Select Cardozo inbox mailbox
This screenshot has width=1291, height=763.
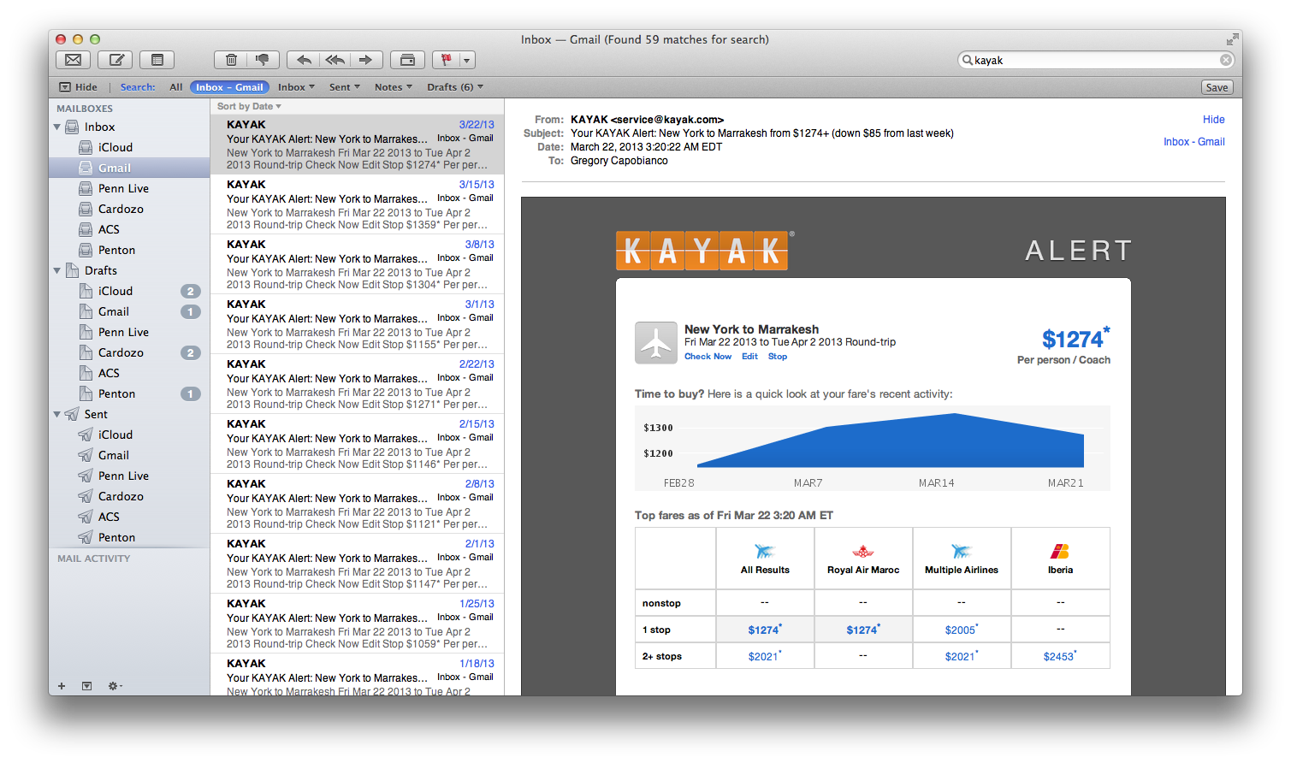click(x=129, y=209)
